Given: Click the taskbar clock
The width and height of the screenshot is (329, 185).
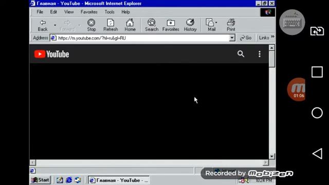Looking at the screenshot, I should [264, 180].
